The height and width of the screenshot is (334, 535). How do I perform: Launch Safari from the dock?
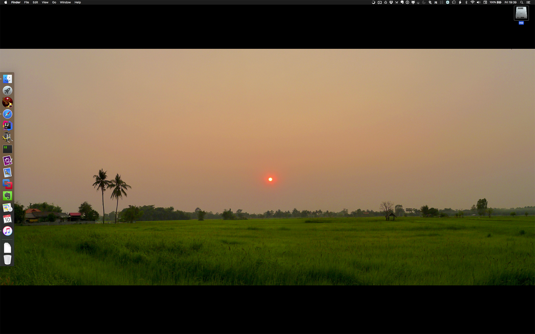(x=8, y=114)
